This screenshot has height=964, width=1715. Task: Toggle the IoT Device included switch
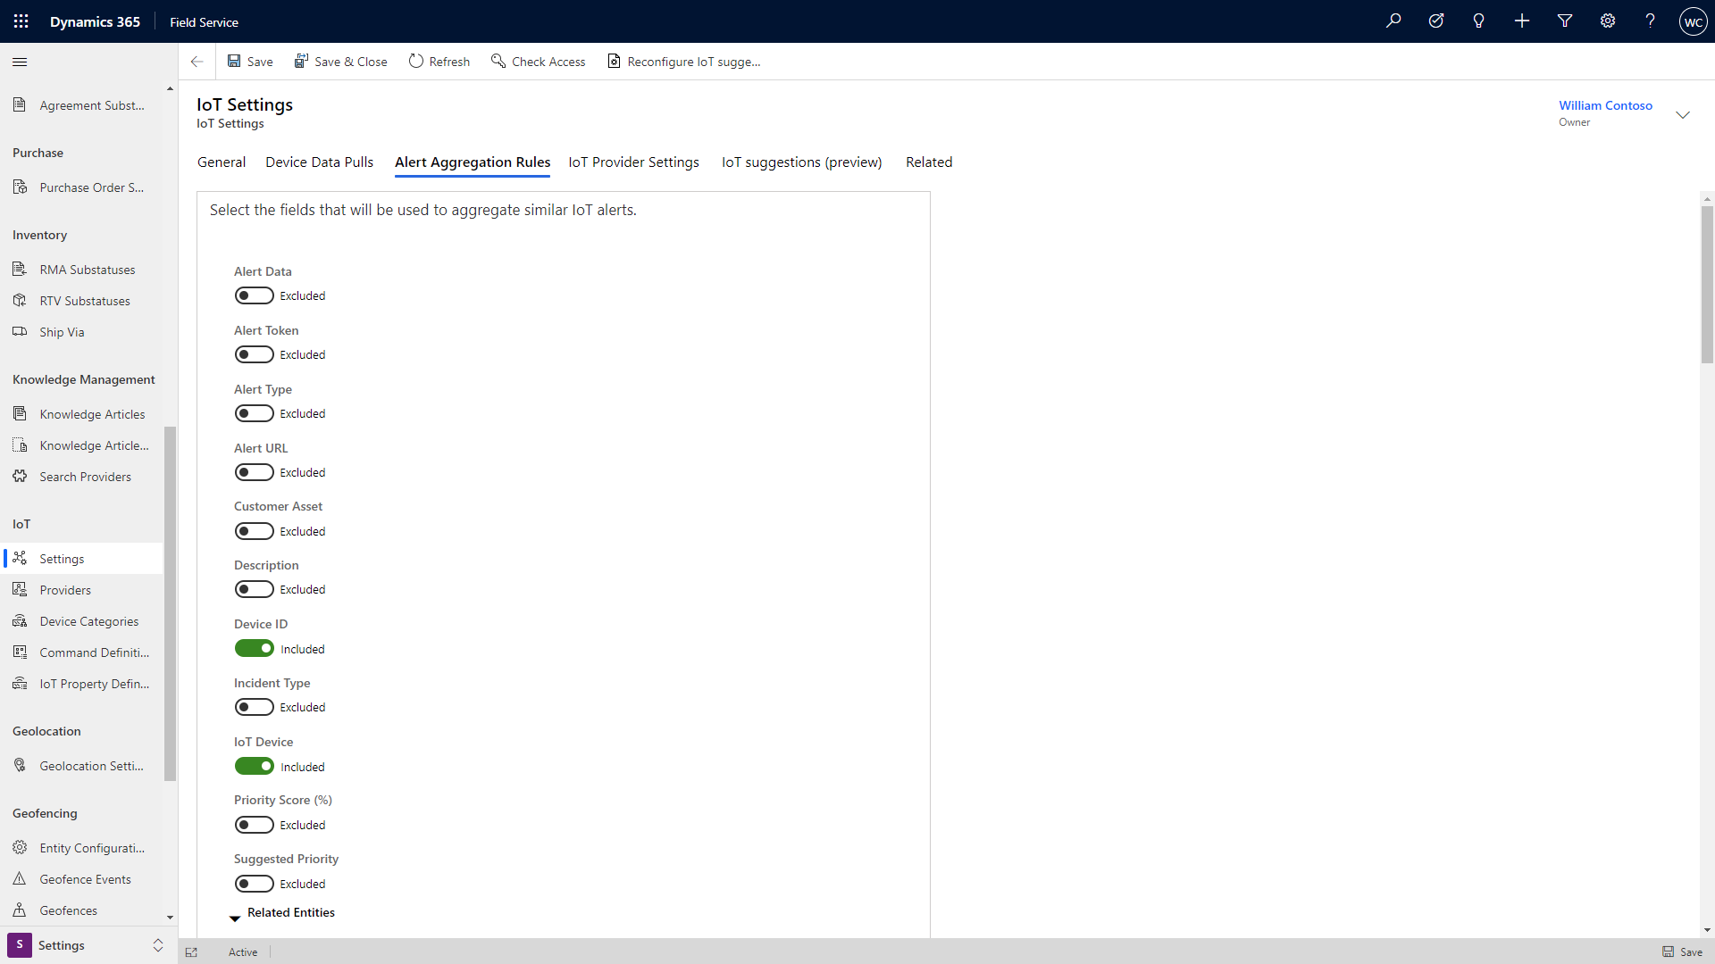[255, 765]
